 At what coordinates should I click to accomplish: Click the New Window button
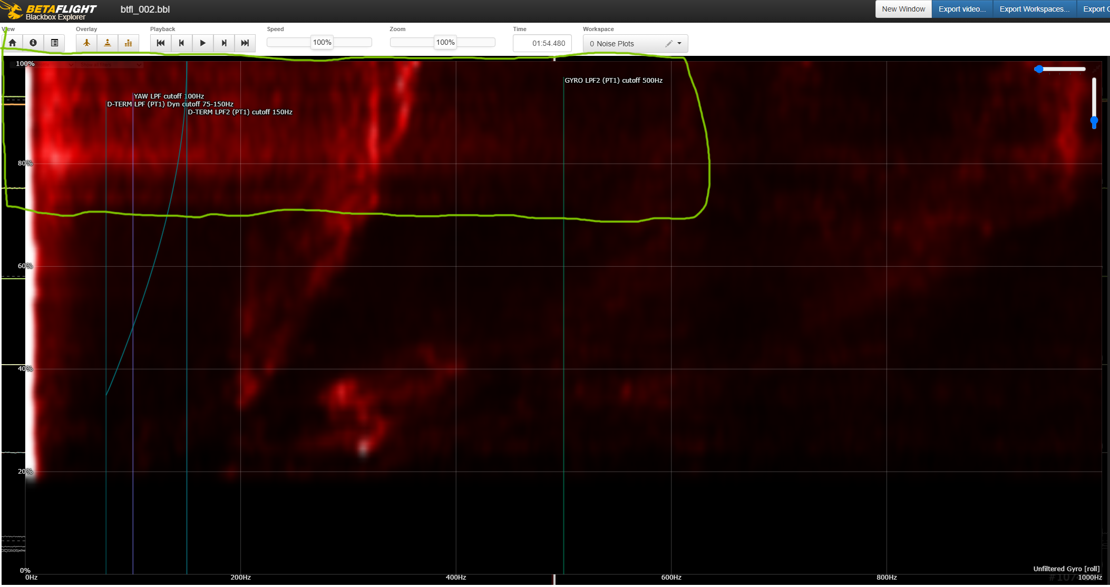click(x=903, y=9)
